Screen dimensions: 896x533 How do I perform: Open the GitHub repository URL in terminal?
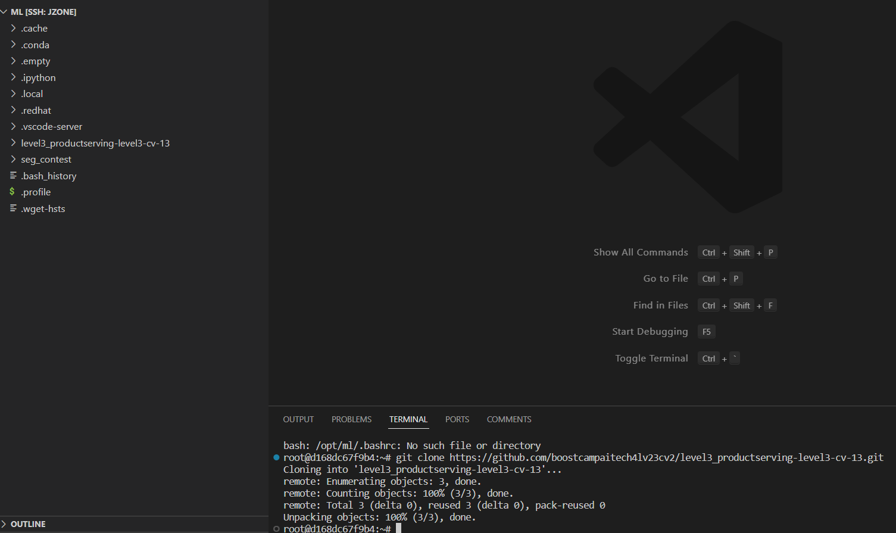coord(666,457)
